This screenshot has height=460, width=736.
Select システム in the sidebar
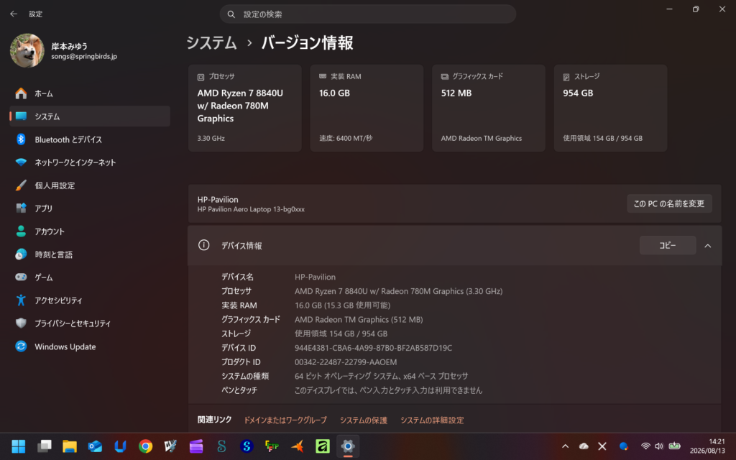pos(90,116)
